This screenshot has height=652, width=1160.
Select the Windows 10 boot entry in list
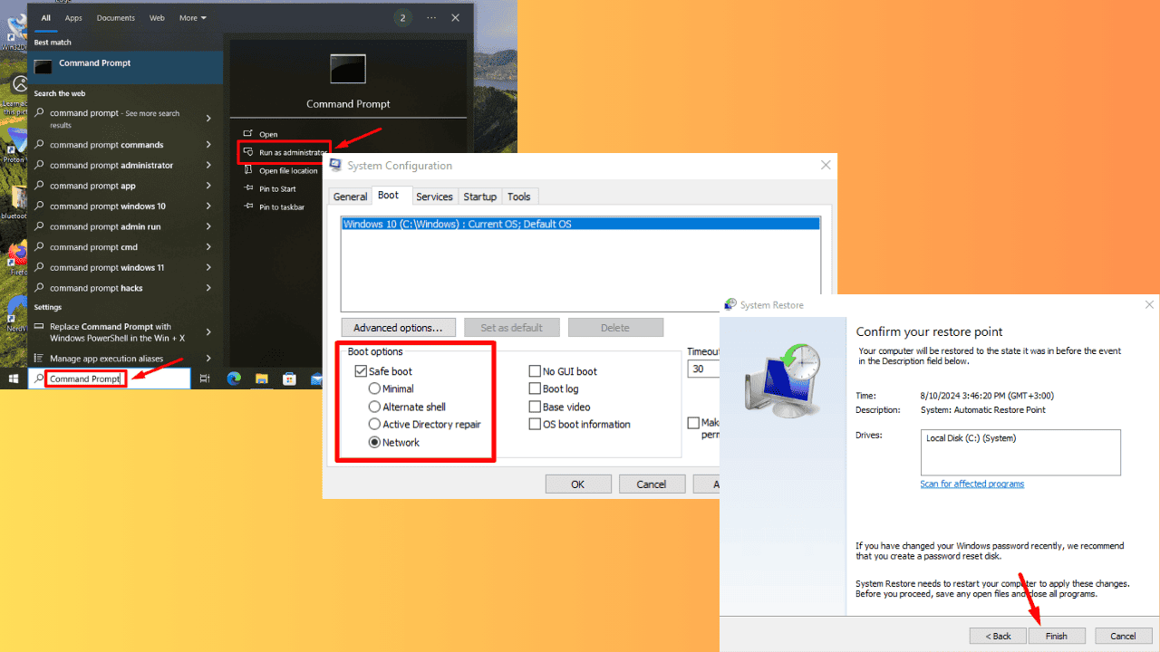(580, 224)
